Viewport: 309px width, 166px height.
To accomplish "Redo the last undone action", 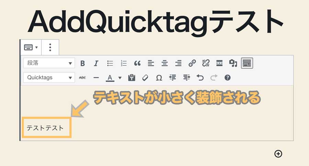I will click(214, 78).
